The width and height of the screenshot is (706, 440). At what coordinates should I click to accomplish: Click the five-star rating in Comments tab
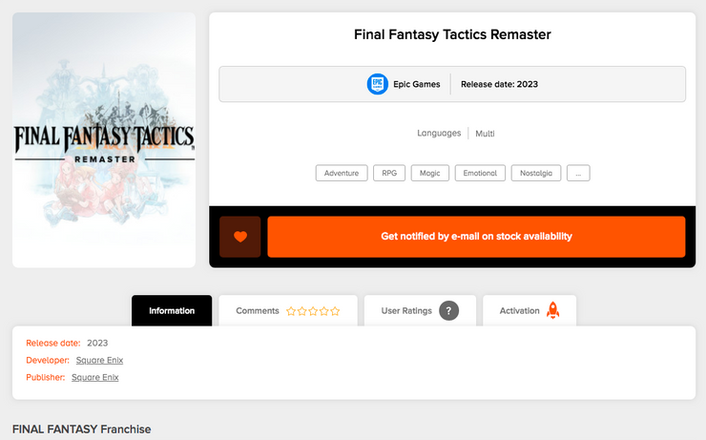click(313, 311)
